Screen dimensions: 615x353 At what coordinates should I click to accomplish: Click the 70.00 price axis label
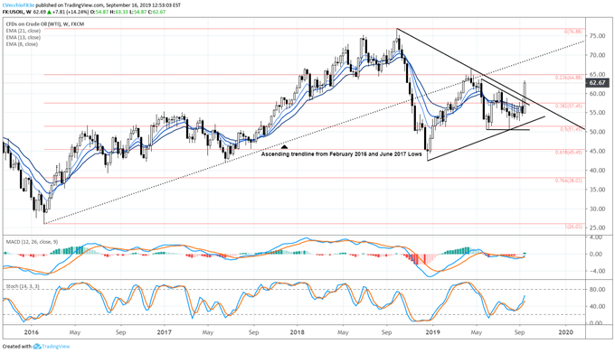coord(597,55)
